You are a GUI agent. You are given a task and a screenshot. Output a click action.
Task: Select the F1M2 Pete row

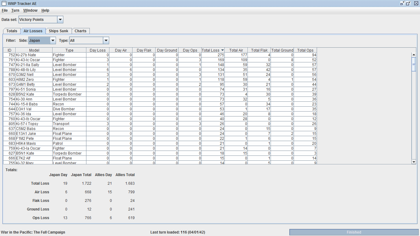160,139
